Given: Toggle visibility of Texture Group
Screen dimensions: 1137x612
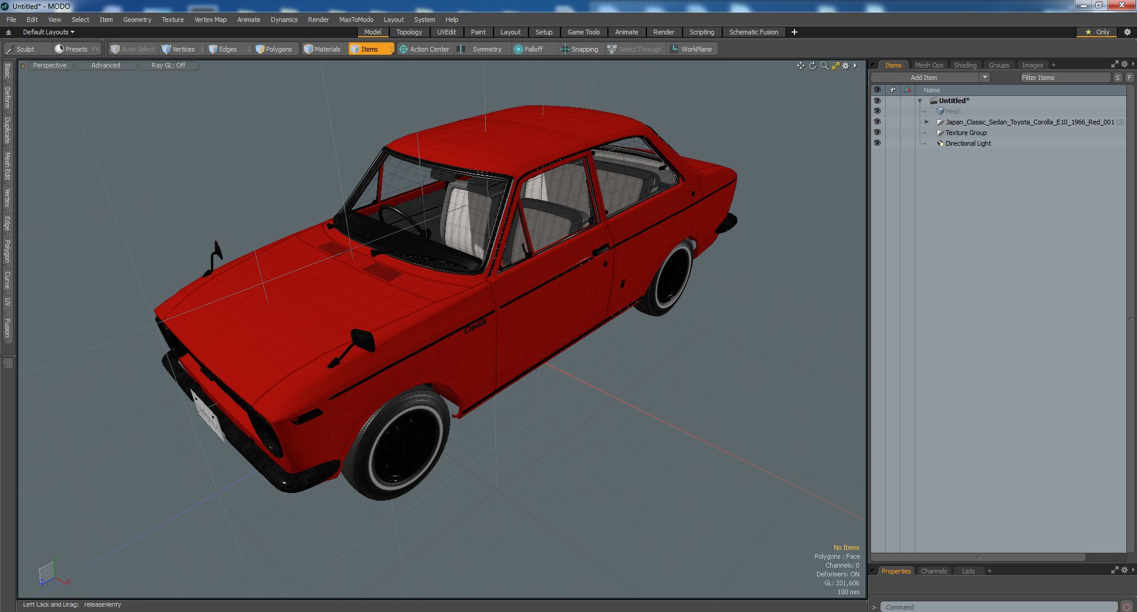Looking at the screenshot, I should coord(877,133).
